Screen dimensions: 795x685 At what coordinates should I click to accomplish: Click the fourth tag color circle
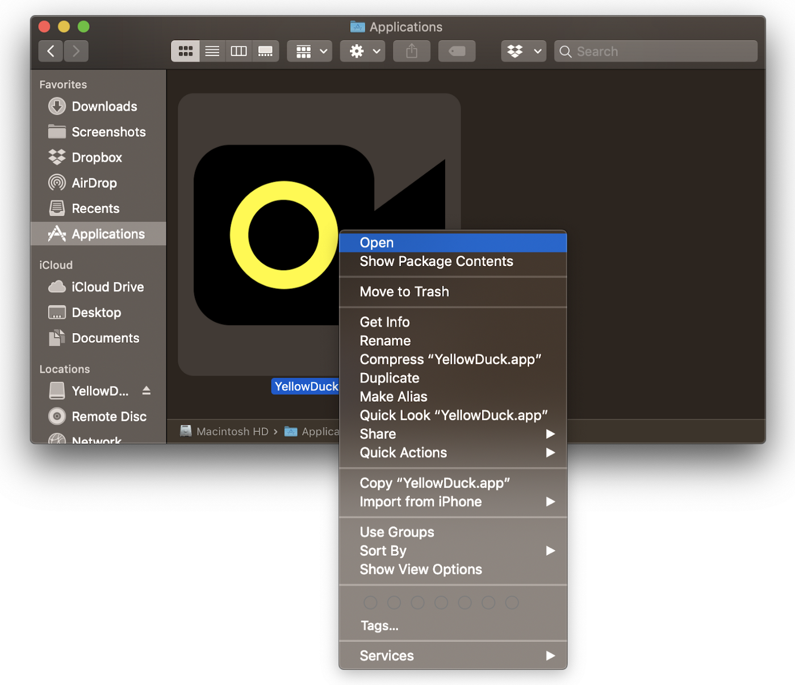tap(441, 603)
